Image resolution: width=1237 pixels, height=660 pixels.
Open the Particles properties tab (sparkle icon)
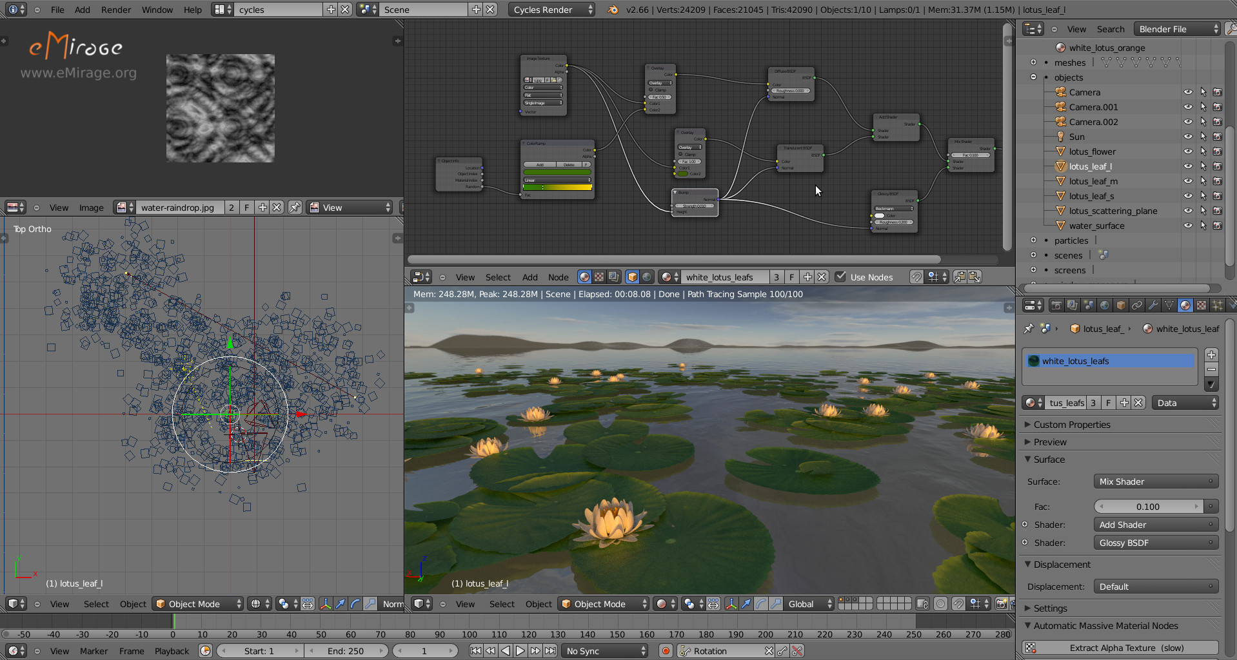click(x=1217, y=305)
